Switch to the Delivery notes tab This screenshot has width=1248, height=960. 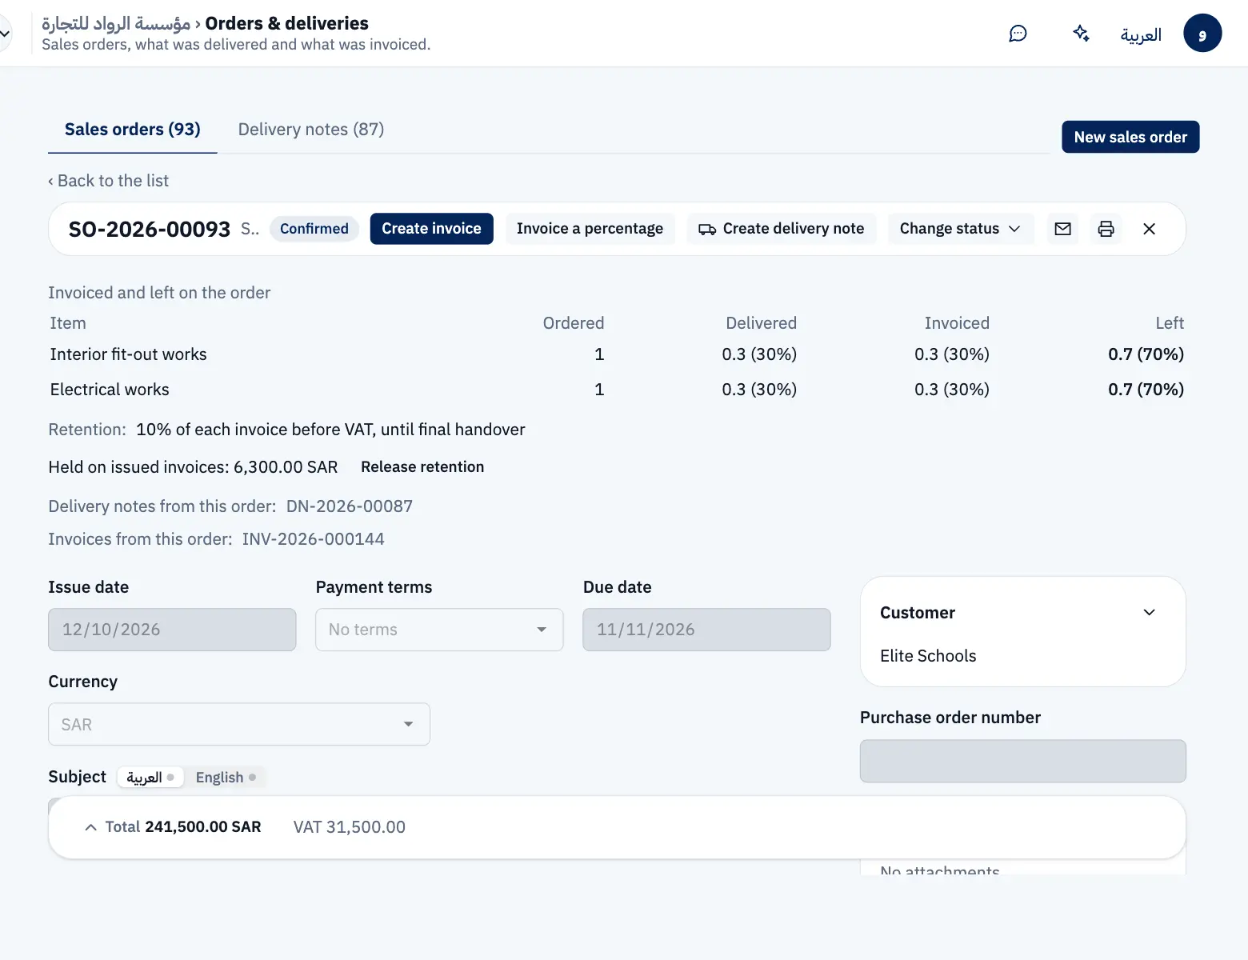311,130
